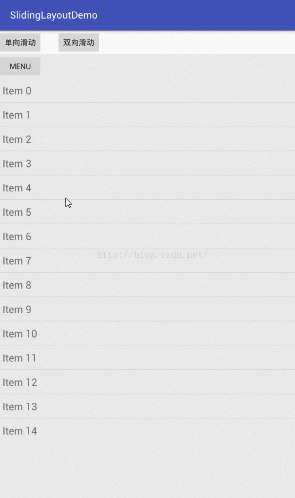295x498 pixels.
Task: Select Item 13 row
Action: (147, 406)
